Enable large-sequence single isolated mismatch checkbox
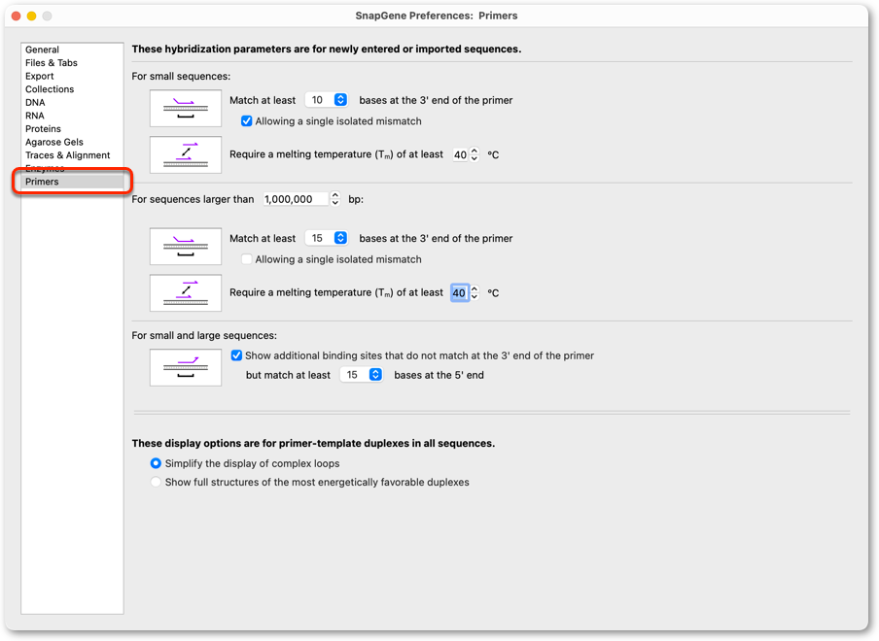The height and width of the screenshot is (641, 879). pyautogui.click(x=246, y=259)
